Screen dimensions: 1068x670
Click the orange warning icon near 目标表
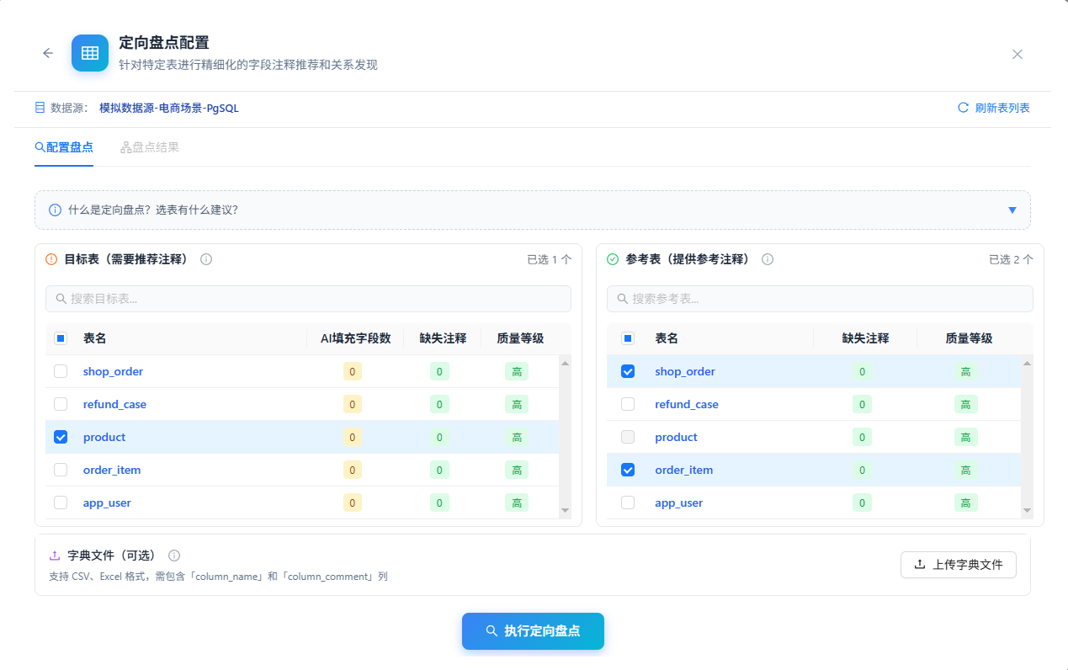pos(51,259)
